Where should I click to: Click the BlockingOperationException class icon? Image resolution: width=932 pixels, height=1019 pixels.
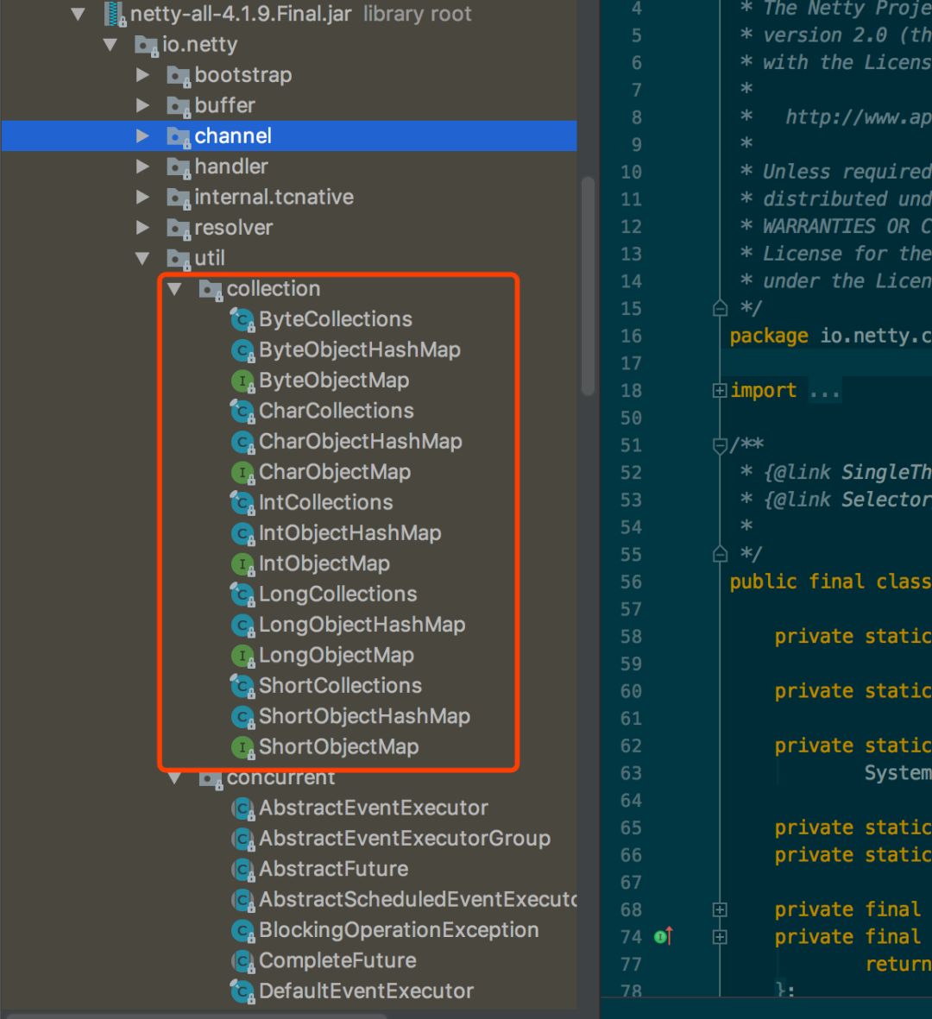[242, 931]
